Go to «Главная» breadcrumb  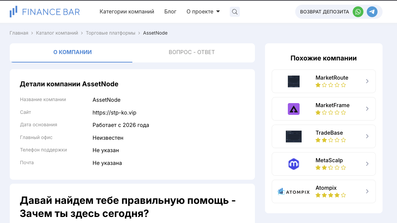coord(19,33)
